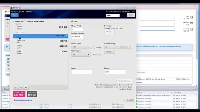The image size is (200, 112).
Task: Click the Reset All button
Action: click(x=130, y=100)
